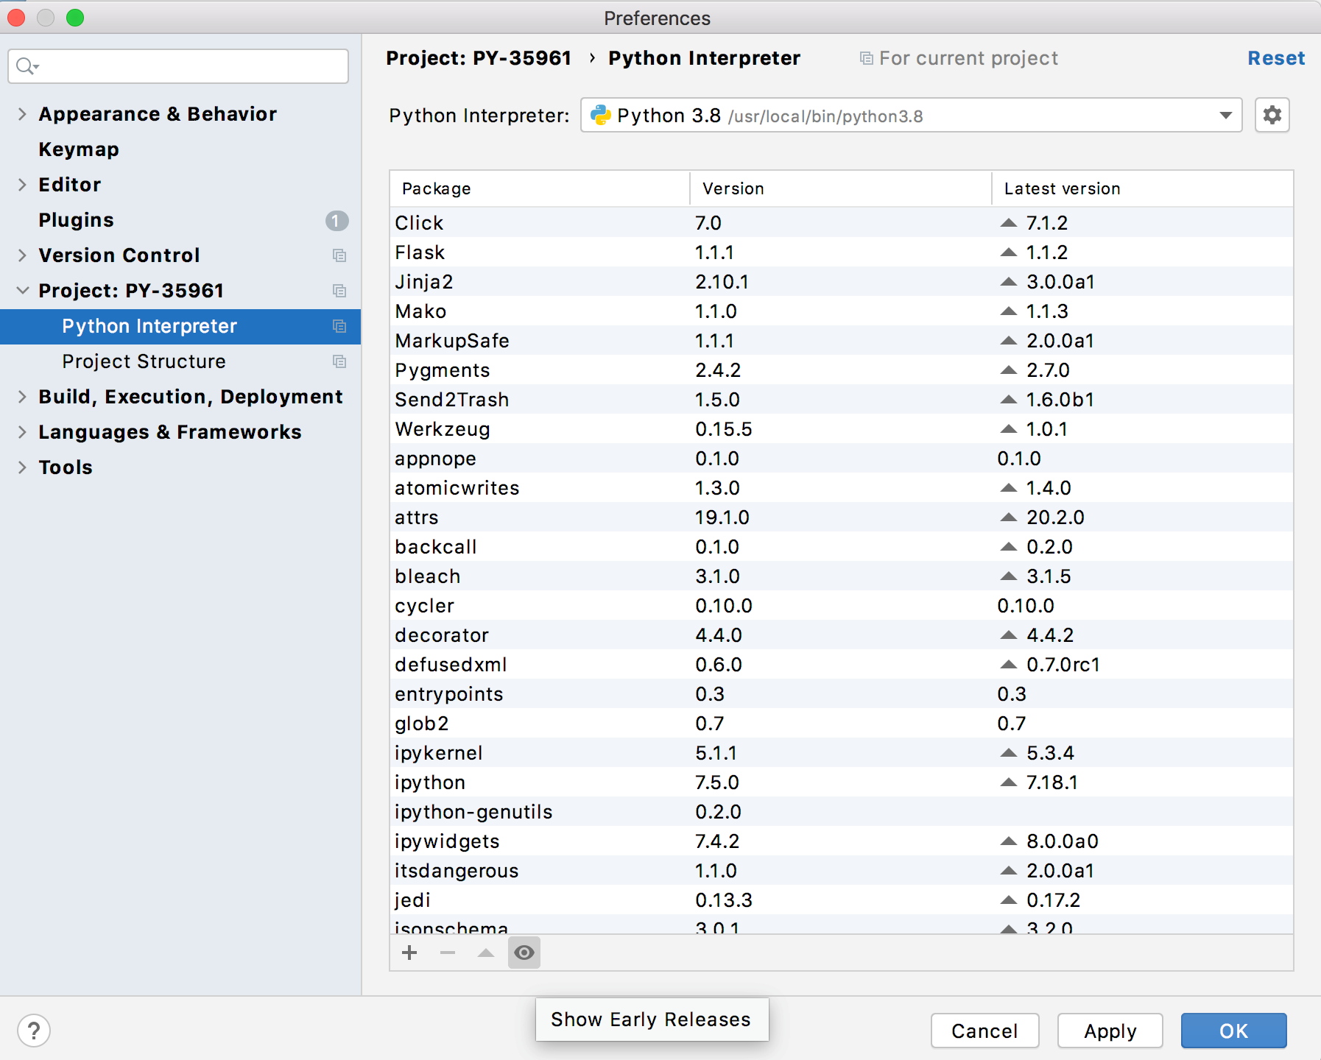Click the upgrade package arrow icon

click(x=486, y=953)
